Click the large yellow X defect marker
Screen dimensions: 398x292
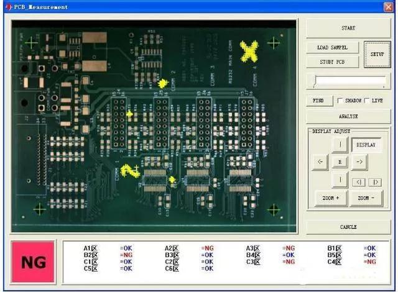[x=250, y=52]
